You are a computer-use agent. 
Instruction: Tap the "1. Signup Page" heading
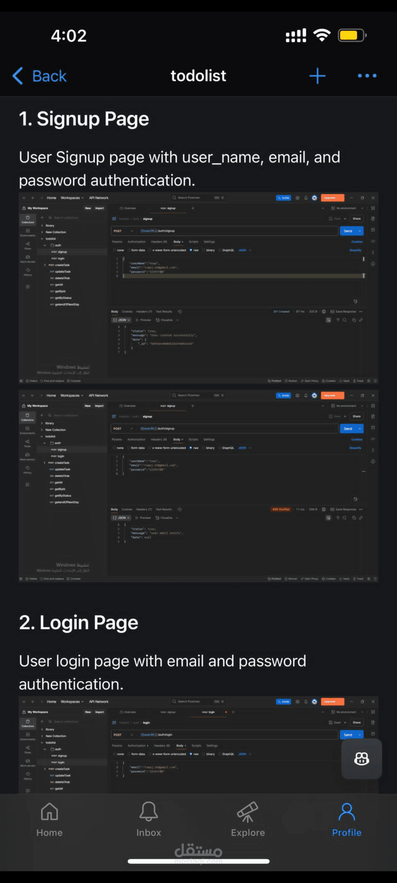coord(84,119)
